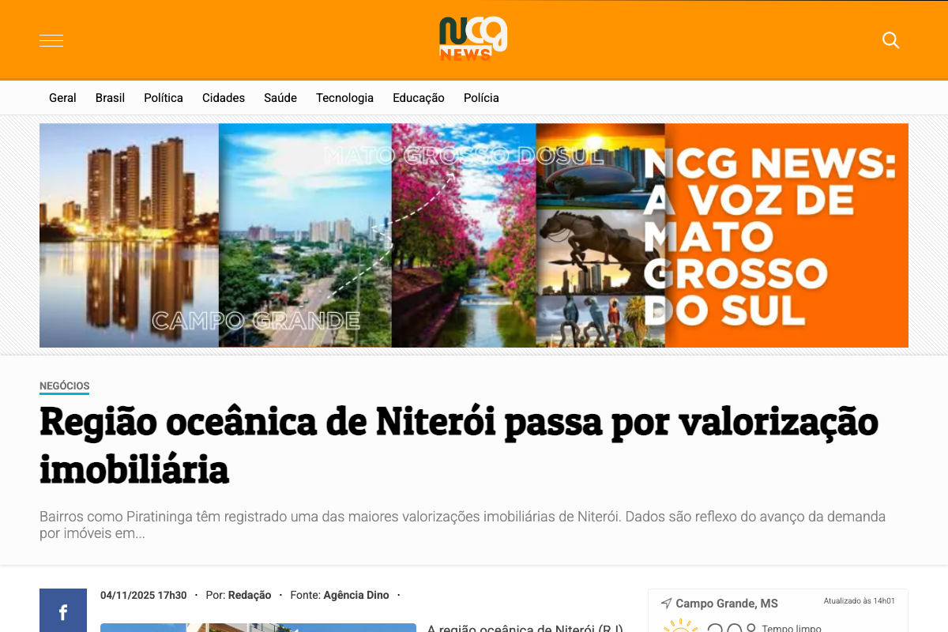Open the hamburger navigation menu
This screenshot has height=632, width=948.
pos(51,39)
